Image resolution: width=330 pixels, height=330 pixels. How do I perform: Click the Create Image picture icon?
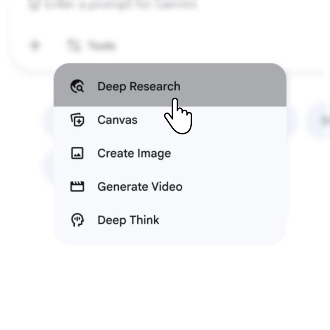tap(77, 153)
